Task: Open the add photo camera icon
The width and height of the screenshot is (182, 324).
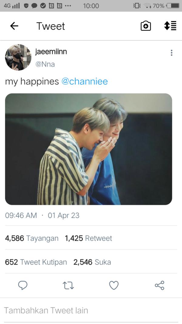Action: pos(146,26)
